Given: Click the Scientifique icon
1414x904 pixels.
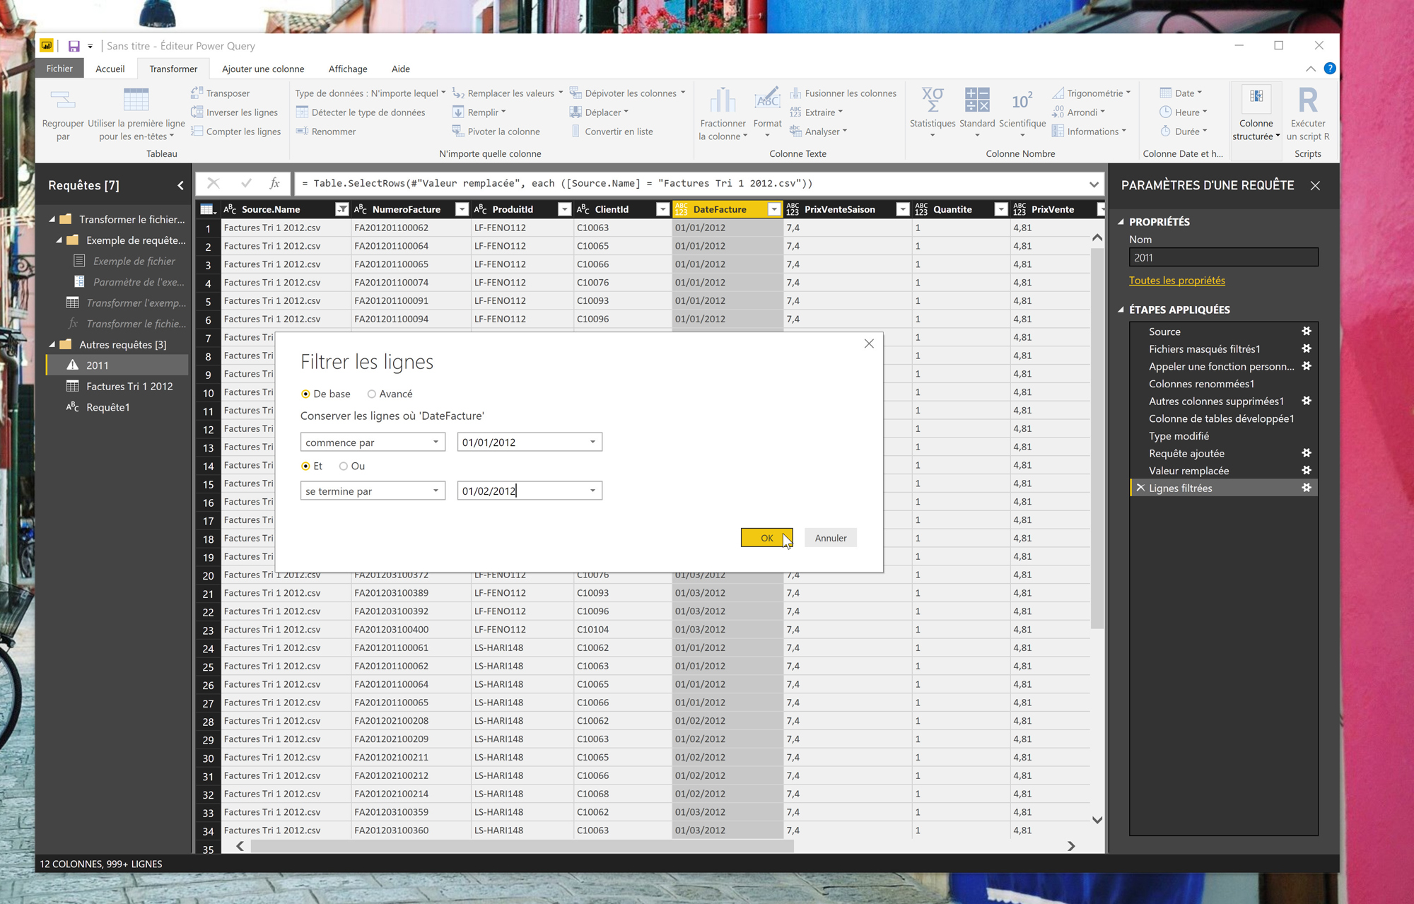Looking at the screenshot, I should pos(1022,100).
